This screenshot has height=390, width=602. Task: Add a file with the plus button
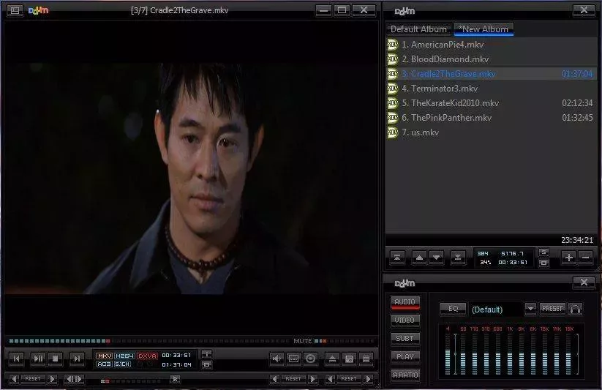(x=568, y=257)
